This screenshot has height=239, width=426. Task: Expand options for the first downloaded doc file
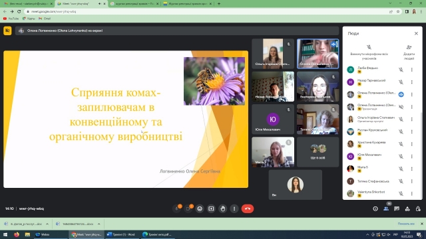(x=47, y=224)
